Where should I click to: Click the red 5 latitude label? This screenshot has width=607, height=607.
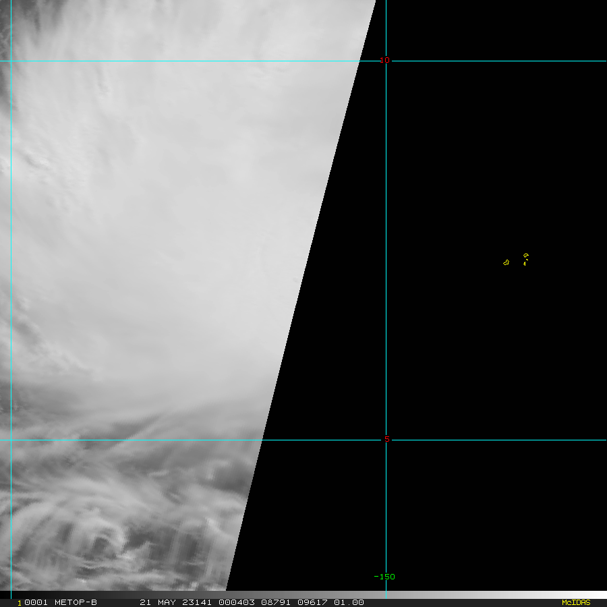click(386, 440)
